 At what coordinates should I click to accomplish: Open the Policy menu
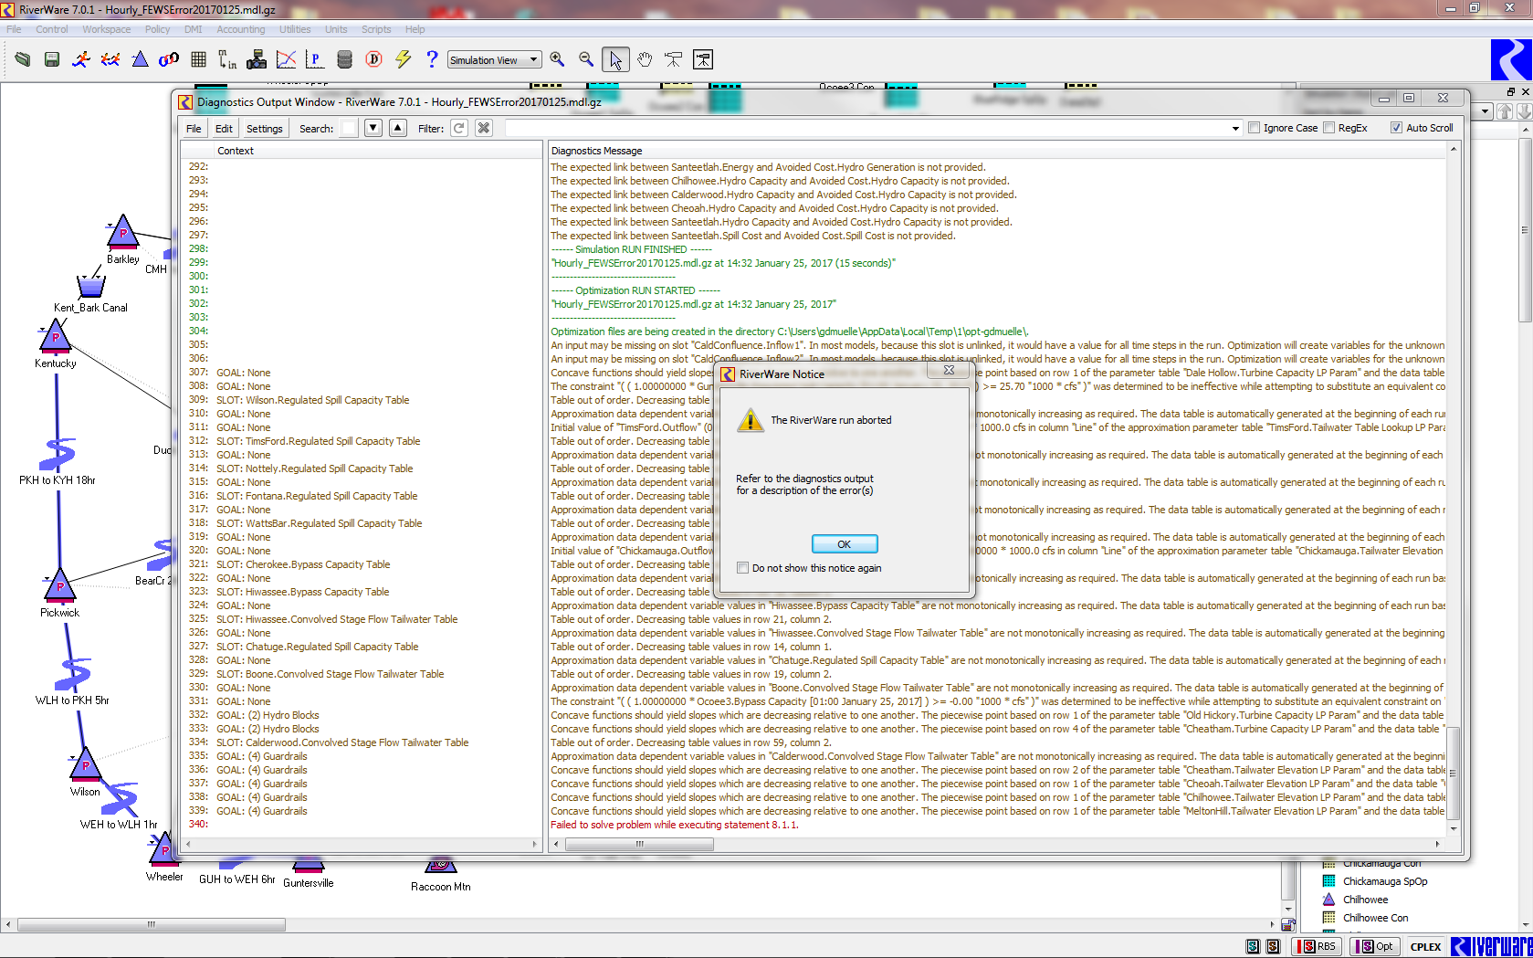tap(157, 29)
